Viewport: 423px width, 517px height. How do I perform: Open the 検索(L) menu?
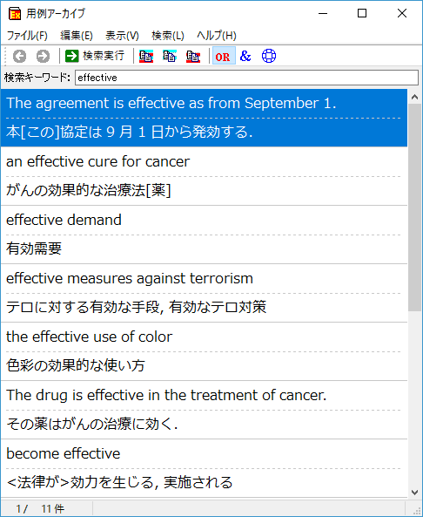[168, 35]
